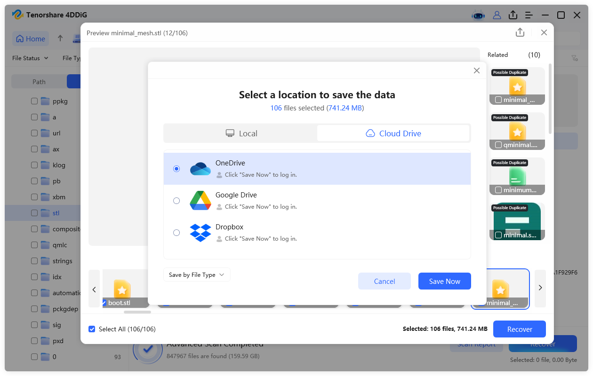Select the xbm folder
Viewport: 593px width, 376px height.
(x=59, y=197)
